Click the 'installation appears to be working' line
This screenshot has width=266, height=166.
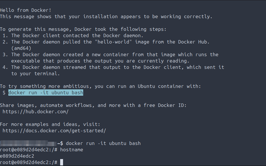pyautogui.click(x=106, y=16)
